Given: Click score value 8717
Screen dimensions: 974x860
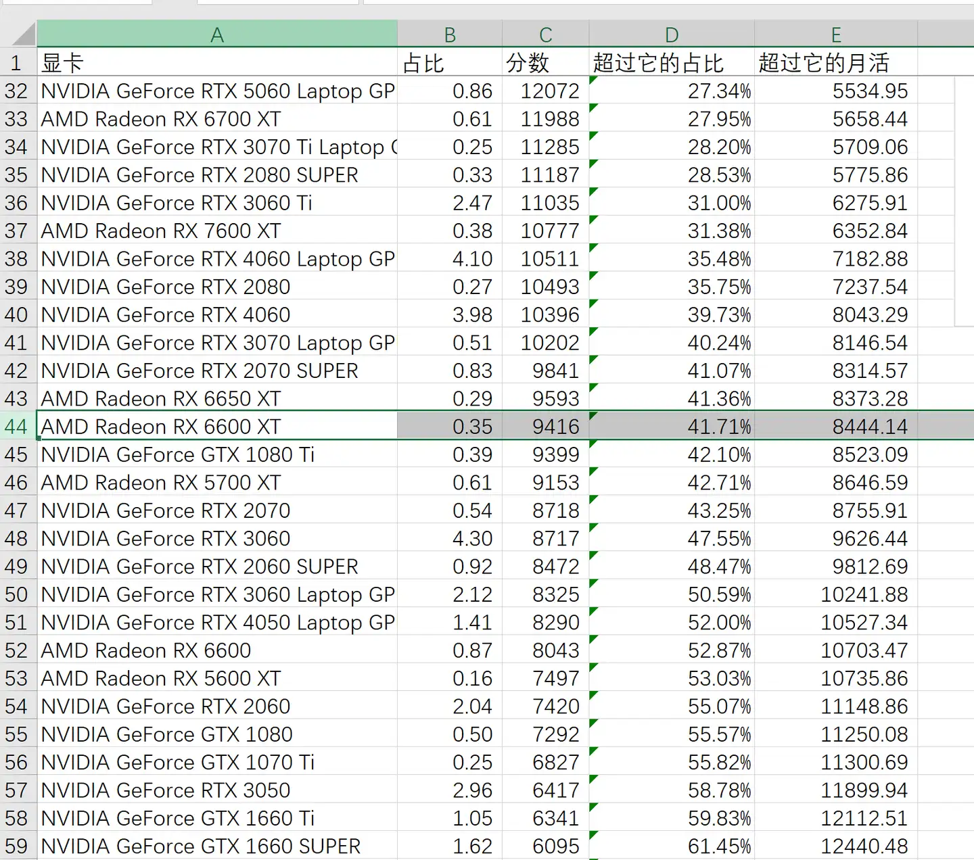Looking at the screenshot, I should [546, 538].
